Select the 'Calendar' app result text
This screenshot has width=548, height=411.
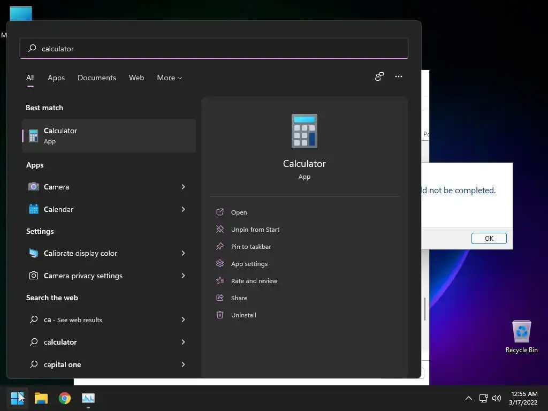point(58,209)
